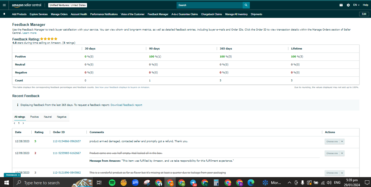
Task: Open the battery status tray icon
Action: [x=316, y=183]
